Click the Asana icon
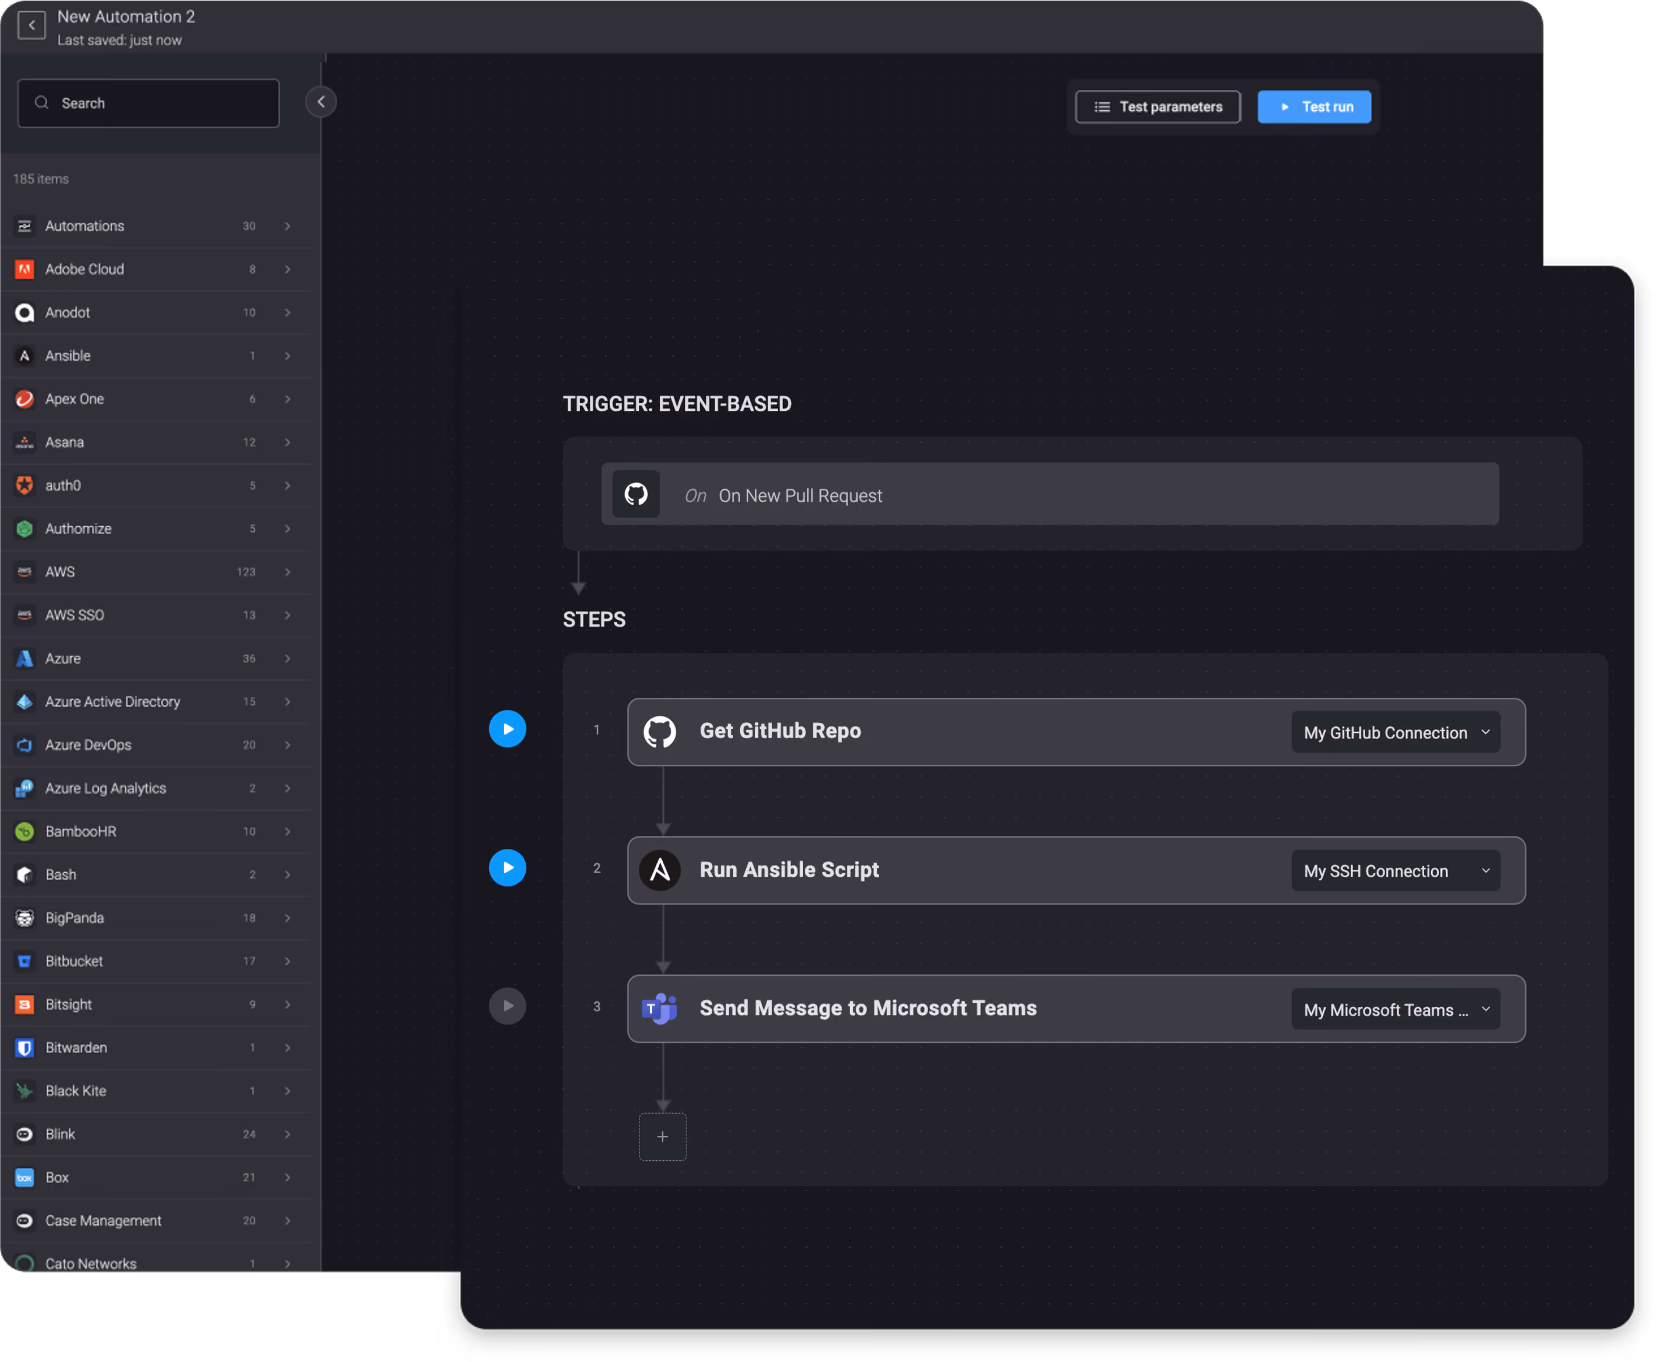 [24, 443]
